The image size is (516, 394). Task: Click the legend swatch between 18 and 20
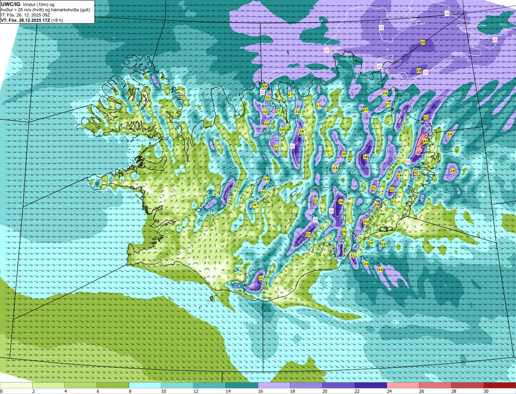pos(306,385)
